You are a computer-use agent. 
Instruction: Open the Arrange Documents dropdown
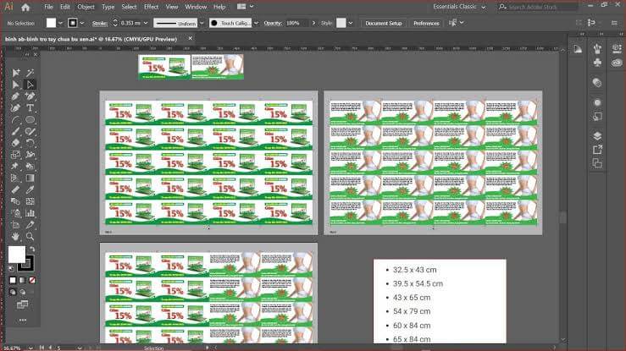coord(245,7)
